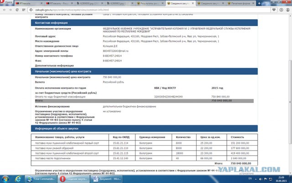This screenshot has height=183, width=292.
Task: Go forward with the forward arrow
Action: point(10,10)
